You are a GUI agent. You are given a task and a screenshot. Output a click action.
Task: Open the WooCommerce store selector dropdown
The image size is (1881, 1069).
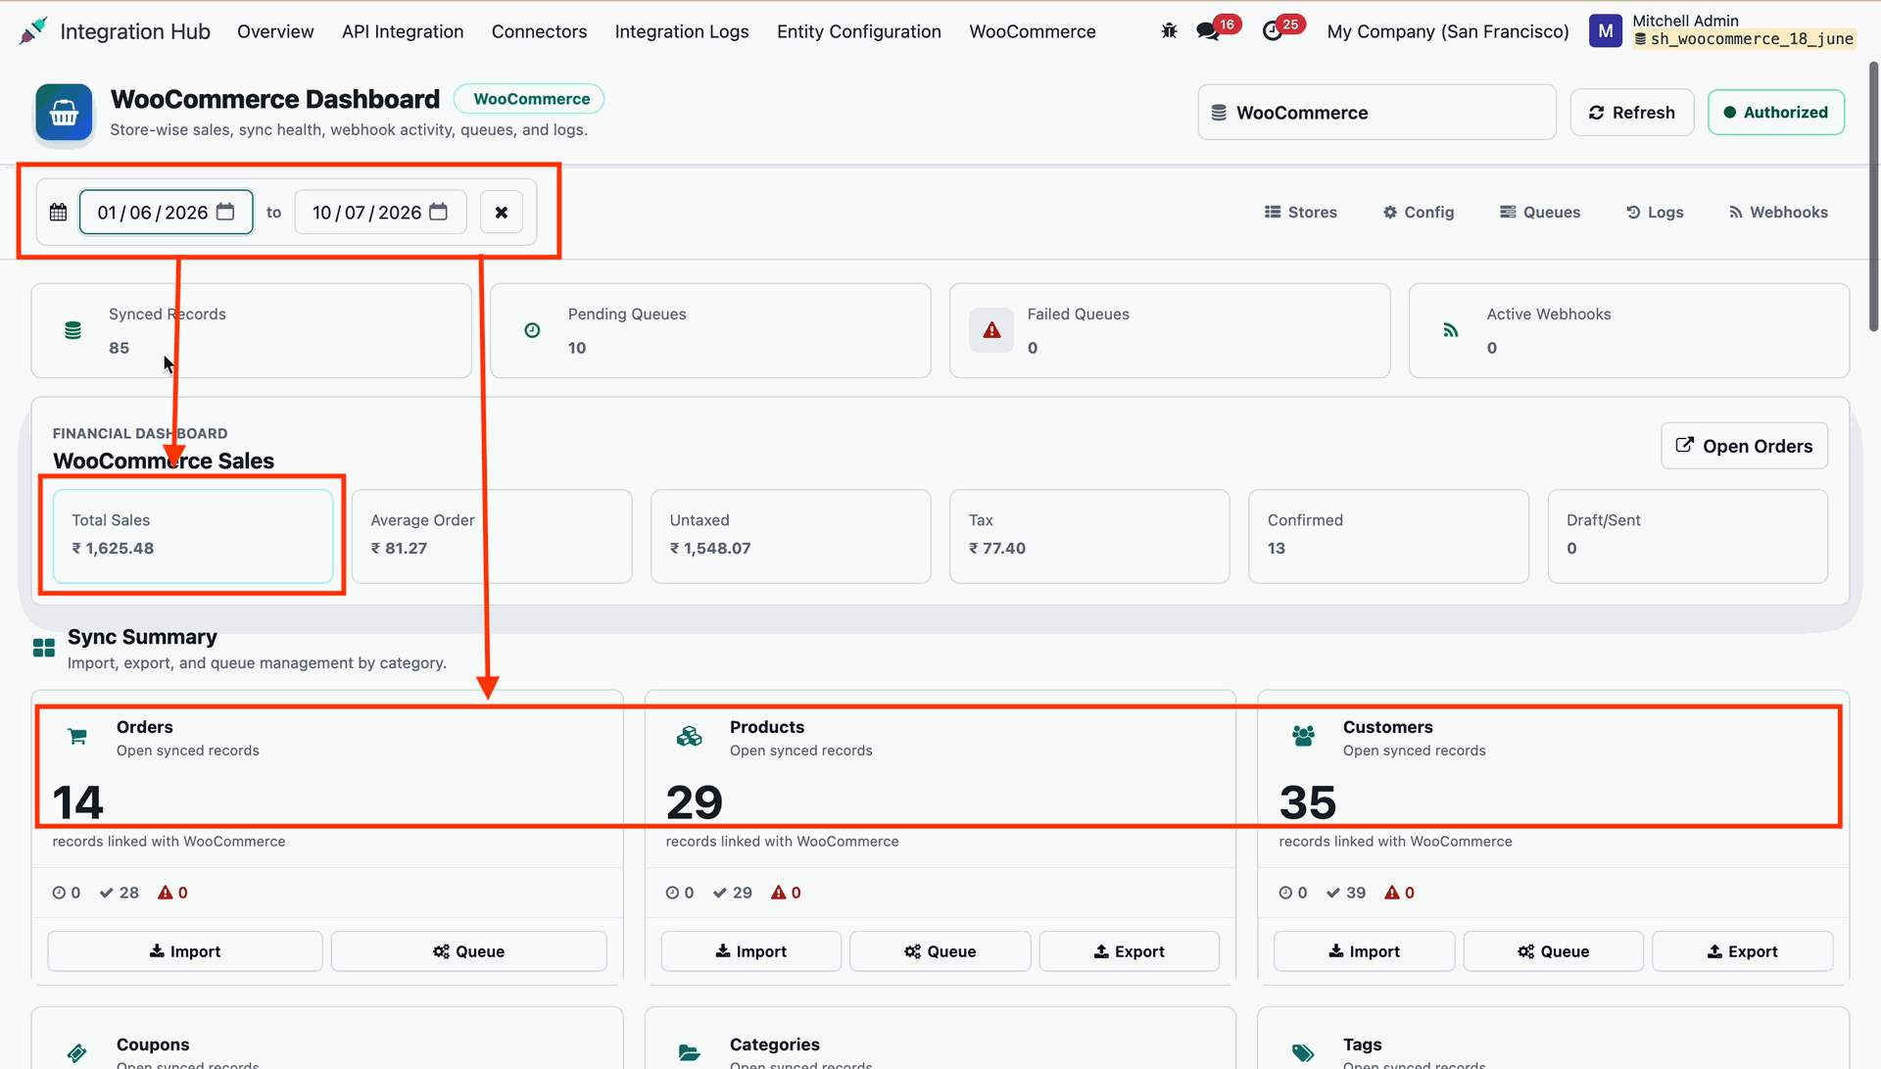click(1376, 113)
